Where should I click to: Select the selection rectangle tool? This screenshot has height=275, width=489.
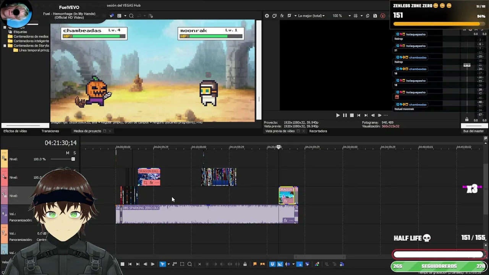pyautogui.click(x=182, y=264)
